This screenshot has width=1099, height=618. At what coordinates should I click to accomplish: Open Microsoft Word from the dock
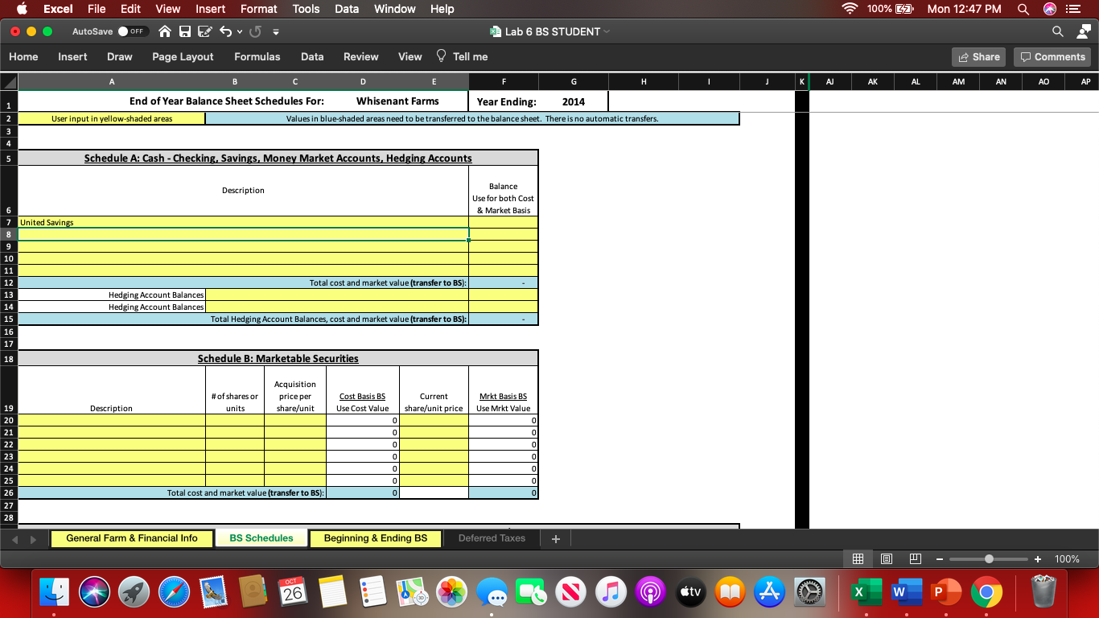pyautogui.click(x=907, y=592)
